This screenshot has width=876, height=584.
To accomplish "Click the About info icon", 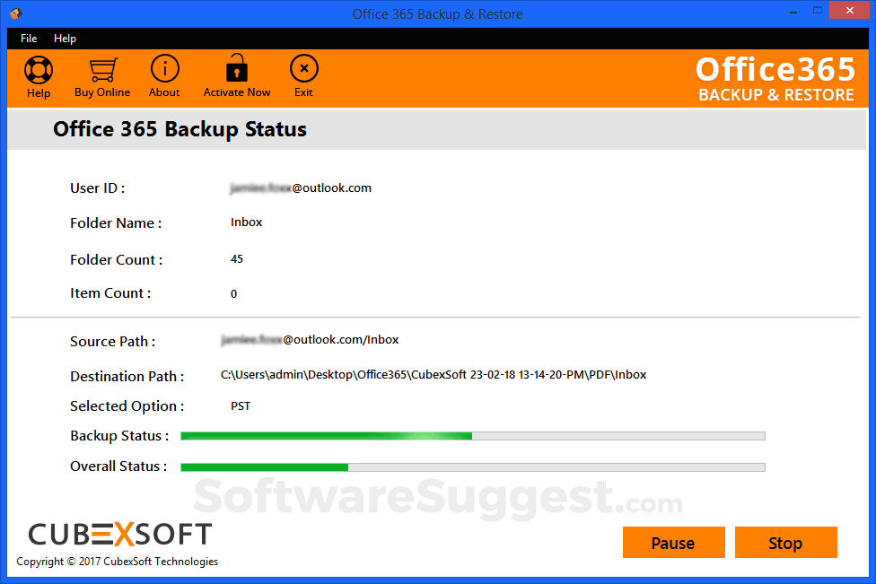I will (x=164, y=69).
